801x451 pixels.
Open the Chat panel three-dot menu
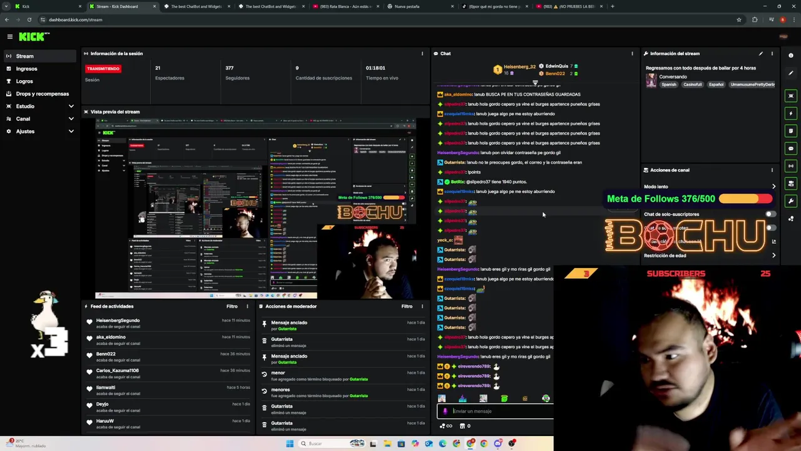coord(632,53)
